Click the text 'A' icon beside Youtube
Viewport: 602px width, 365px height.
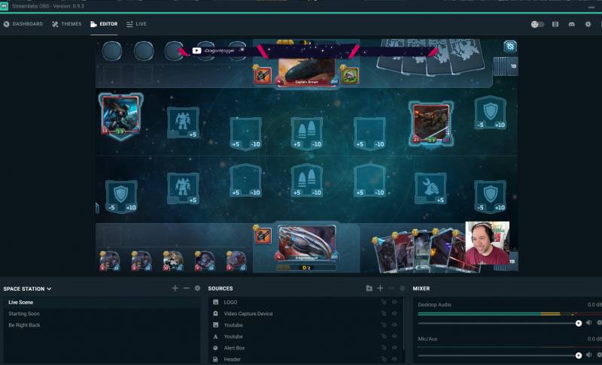click(x=215, y=336)
